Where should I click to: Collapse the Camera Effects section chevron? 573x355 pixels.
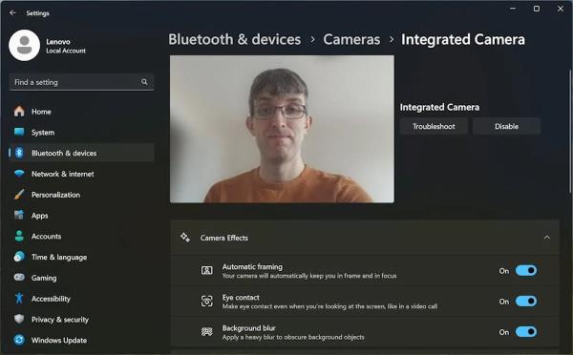pos(546,238)
